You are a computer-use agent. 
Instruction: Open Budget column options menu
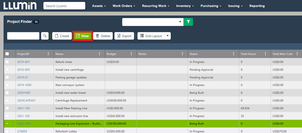131,54
